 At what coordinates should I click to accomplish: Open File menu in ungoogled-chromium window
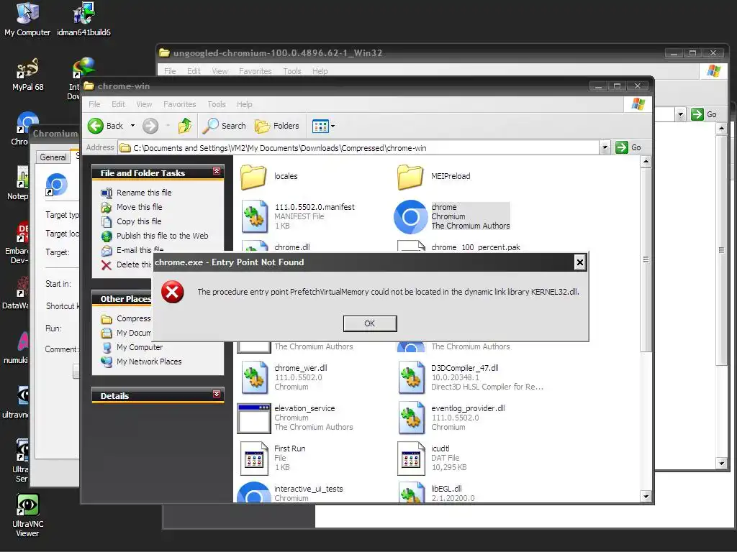pos(170,71)
